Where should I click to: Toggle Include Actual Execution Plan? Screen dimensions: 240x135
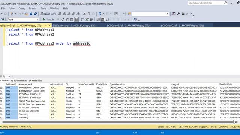[x=82, y=19]
